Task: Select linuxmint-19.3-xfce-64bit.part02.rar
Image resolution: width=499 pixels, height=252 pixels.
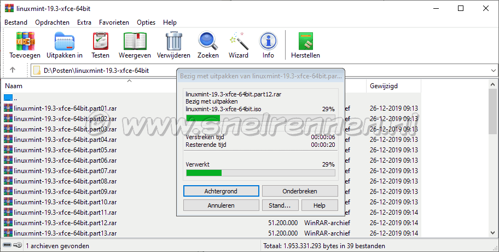Action: click(65, 118)
